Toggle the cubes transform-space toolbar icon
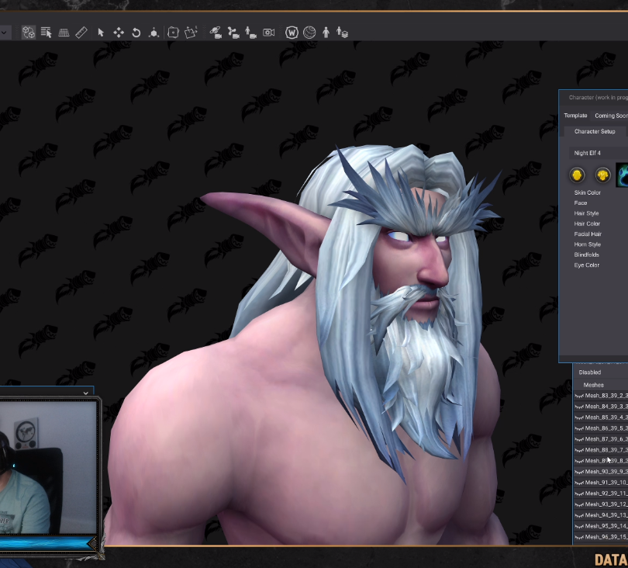Image resolution: width=628 pixels, height=568 pixels. 29,33
